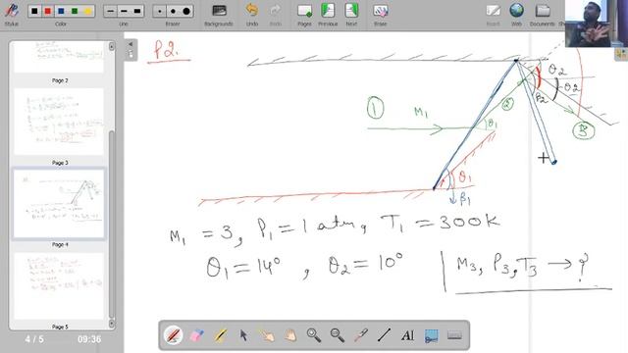Screen dimensions: 628x353
Task: Select the pointing-finger Interact tool
Action: 267,335
